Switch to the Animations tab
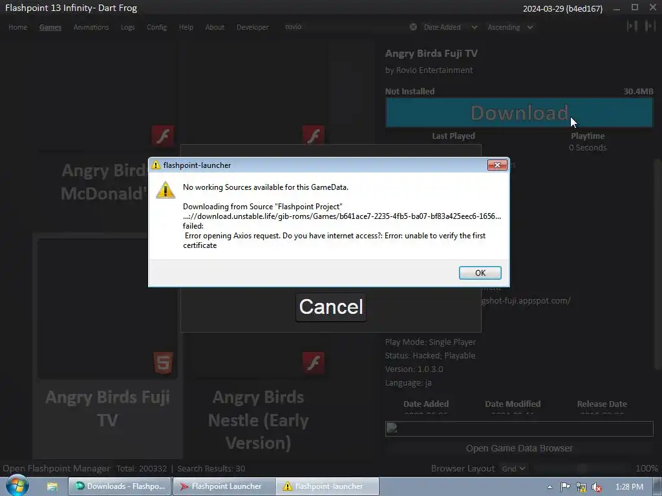The width and height of the screenshot is (662, 496). pyautogui.click(x=91, y=27)
